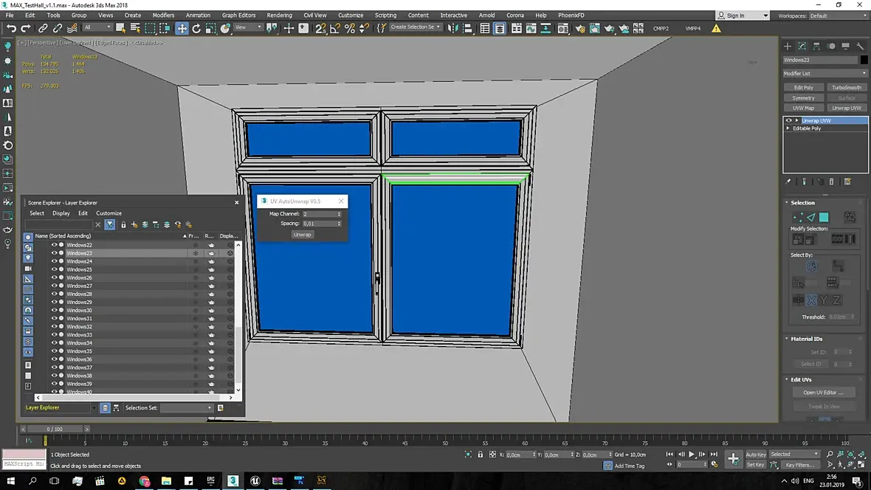Open the Create tab in command panel
Image resolution: width=871 pixels, height=490 pixels.
tap(788, 46)
